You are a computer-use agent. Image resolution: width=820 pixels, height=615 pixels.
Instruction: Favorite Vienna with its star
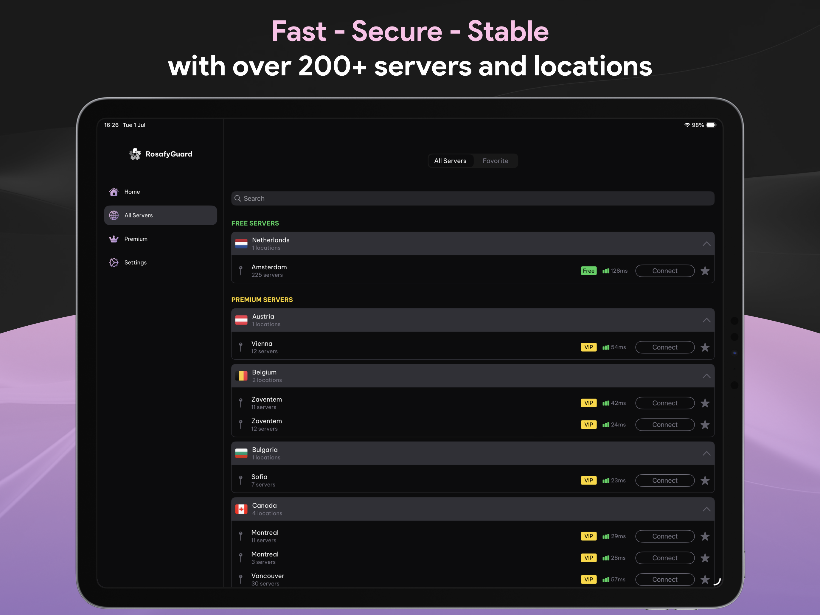(705, 347)
